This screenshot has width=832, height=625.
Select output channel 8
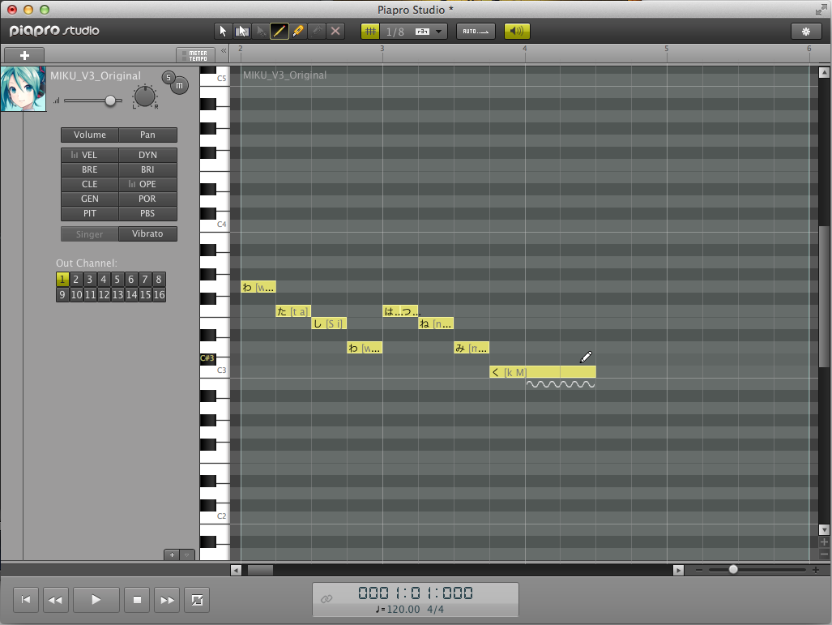tap(159, 280)
